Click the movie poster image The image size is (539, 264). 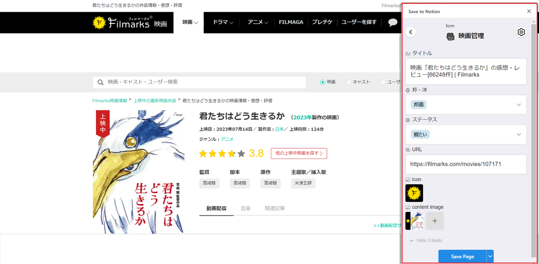point(138,172)
